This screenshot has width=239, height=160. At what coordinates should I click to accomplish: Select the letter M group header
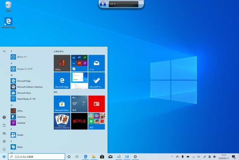click(11, 75)
